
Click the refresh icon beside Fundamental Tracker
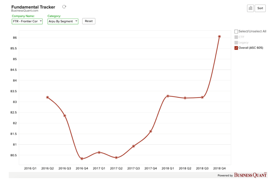click(64, 7)
